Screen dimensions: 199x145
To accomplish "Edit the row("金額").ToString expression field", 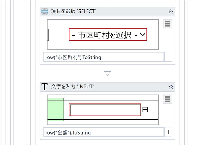I will click(104, 132).
